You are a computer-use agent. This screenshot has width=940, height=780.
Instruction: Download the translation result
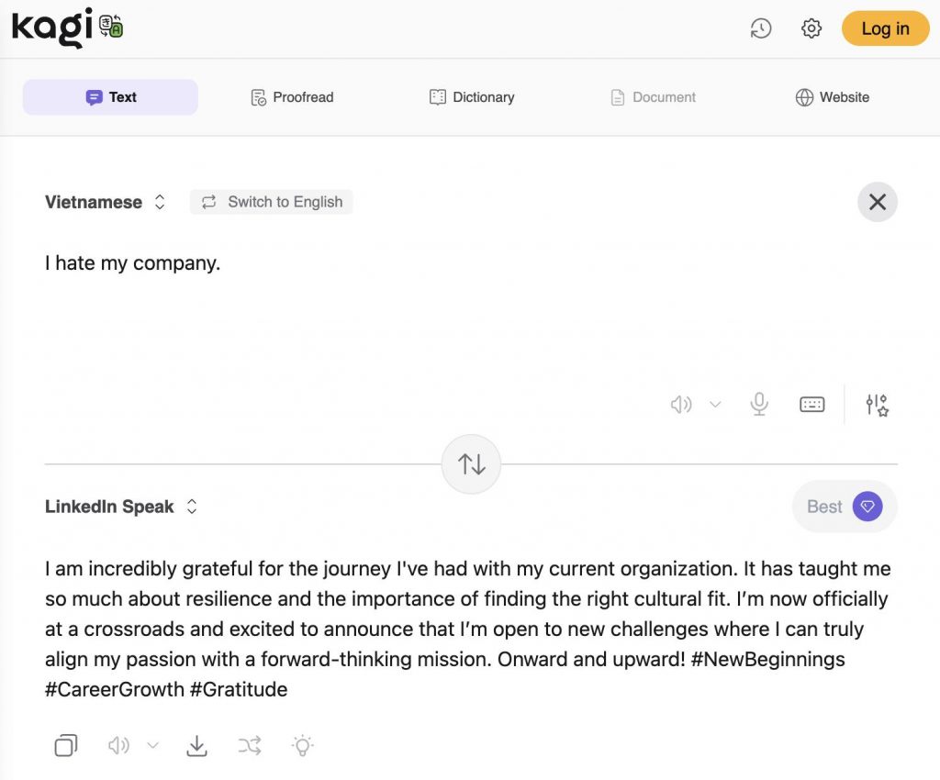[x=196, y=745]
